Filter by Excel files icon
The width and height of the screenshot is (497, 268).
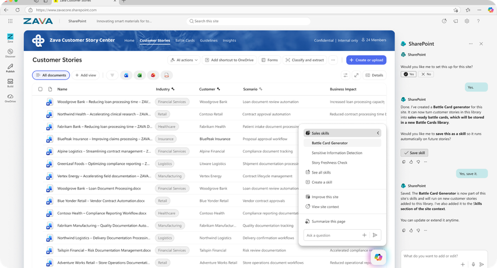point(139,75)
